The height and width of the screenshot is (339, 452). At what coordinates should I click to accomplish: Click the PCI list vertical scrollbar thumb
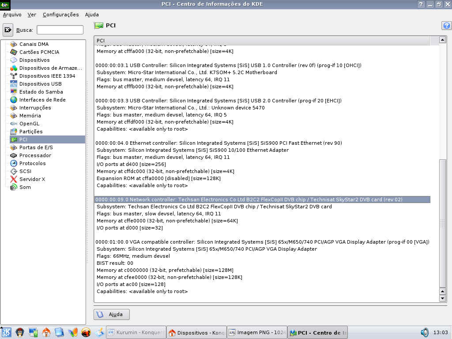pyautogui.click(x=442, y=223)
